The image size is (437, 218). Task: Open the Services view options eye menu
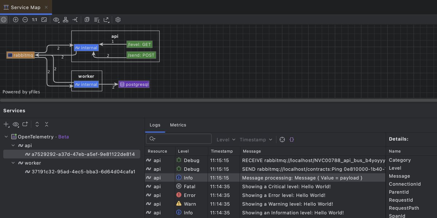[16, 124]
